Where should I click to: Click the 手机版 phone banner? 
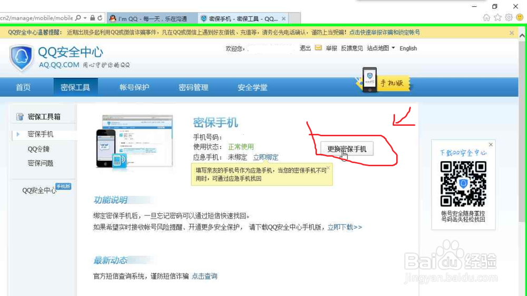383,81
